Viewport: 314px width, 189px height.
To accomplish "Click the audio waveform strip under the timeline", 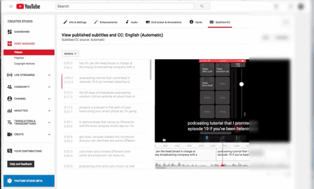I will click(x=202, y=164).
